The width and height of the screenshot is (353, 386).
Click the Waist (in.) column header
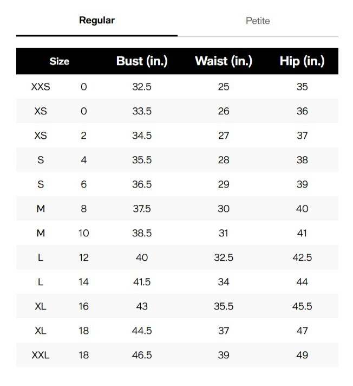[224, 61]
